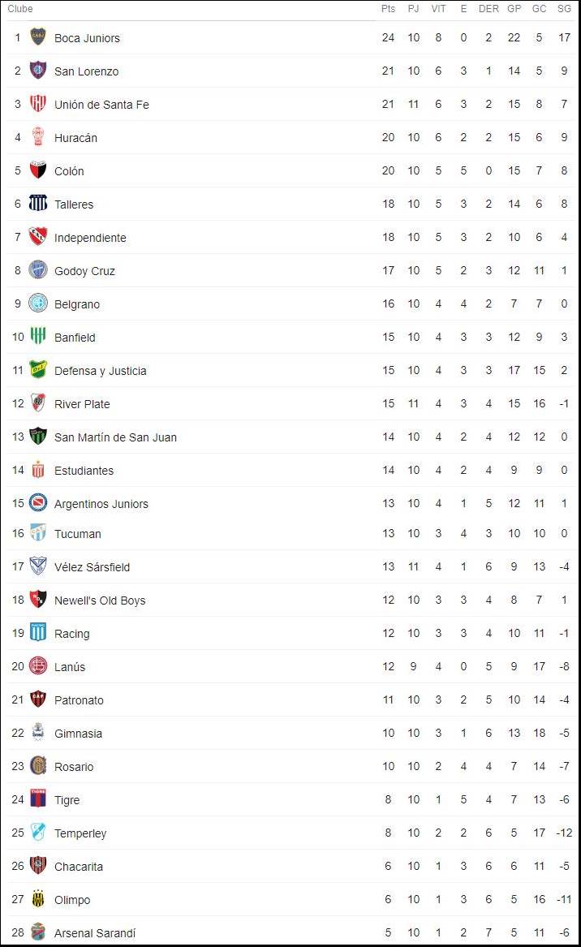Click the Tigre club crest
The height and width of the screenshot is (947, 581).
[x=37, y=799]
